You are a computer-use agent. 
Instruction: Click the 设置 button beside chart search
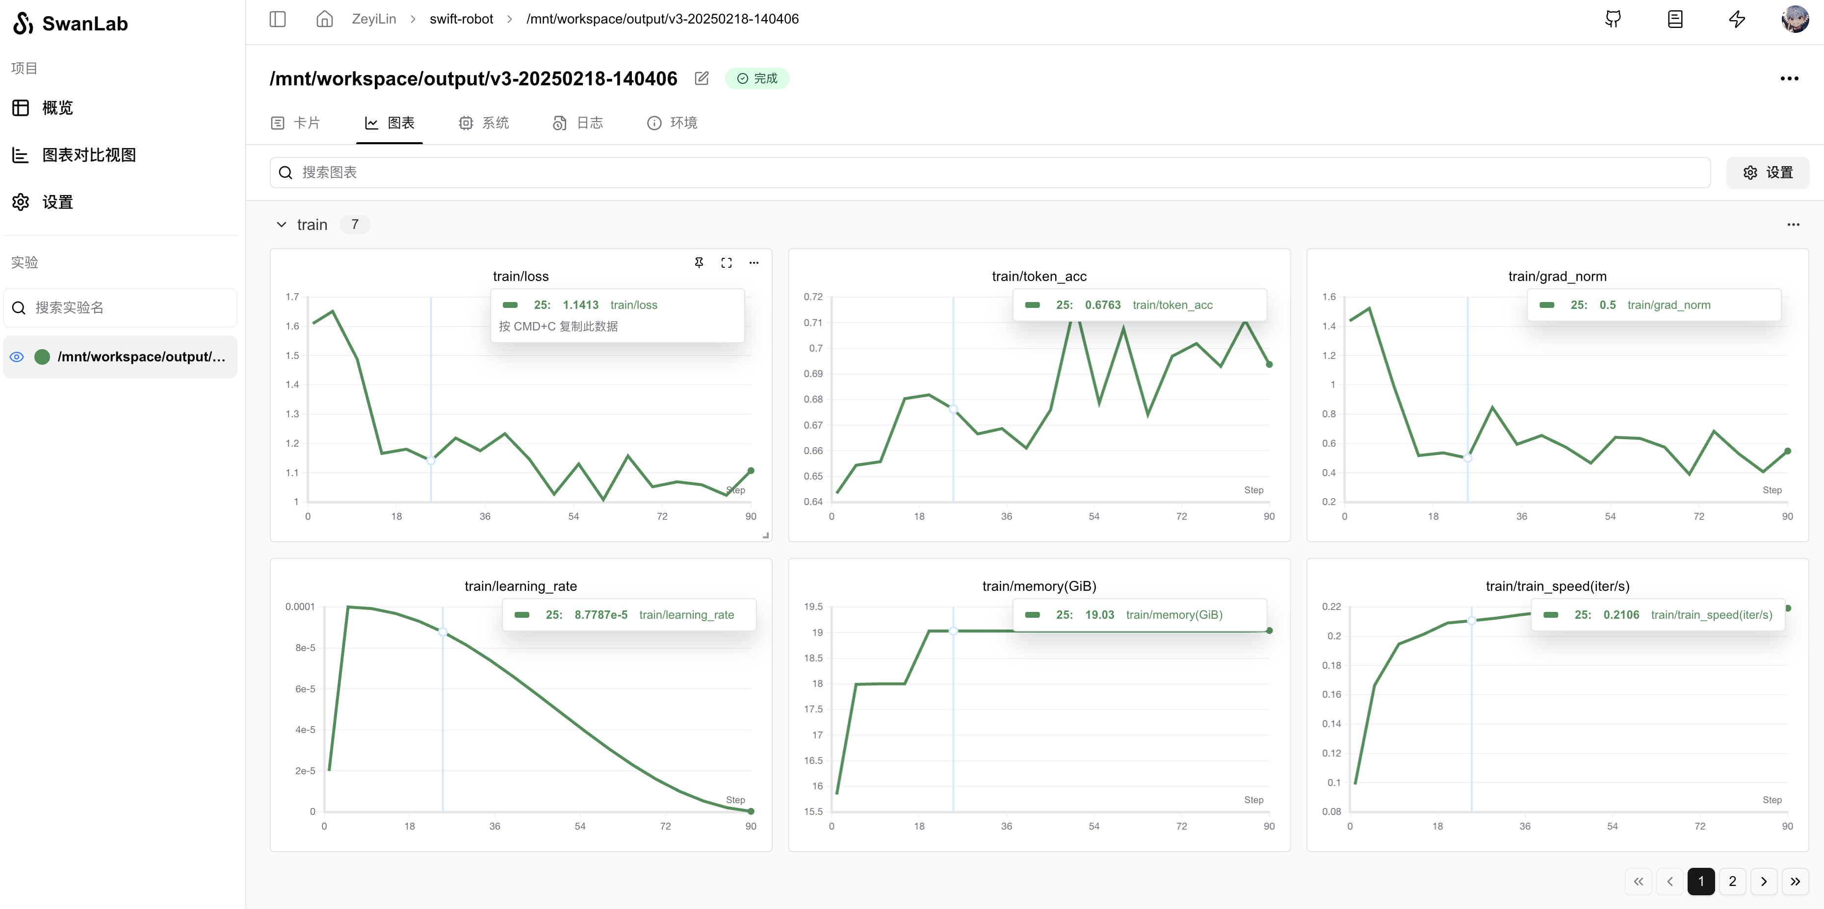coord(1768,173)
